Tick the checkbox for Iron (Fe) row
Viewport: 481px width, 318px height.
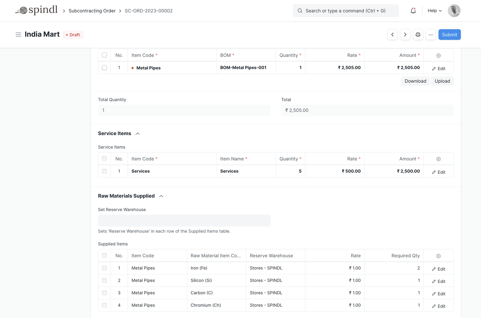[x=105, y=268]
